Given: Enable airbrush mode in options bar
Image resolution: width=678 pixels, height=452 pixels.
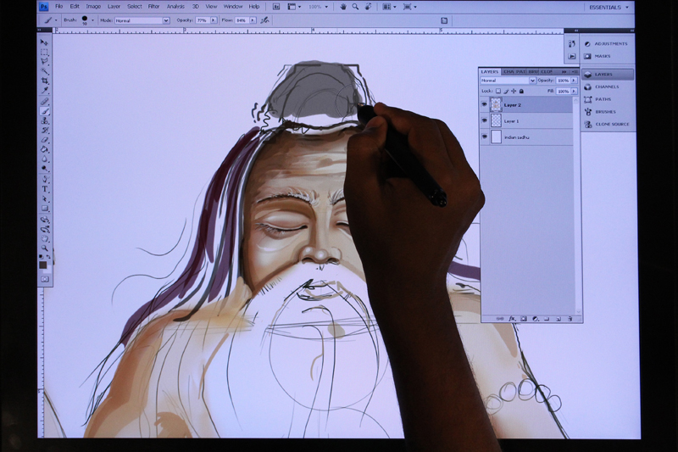Looking at the screenshot, I should pyautogui.click(x=265, y=20).
